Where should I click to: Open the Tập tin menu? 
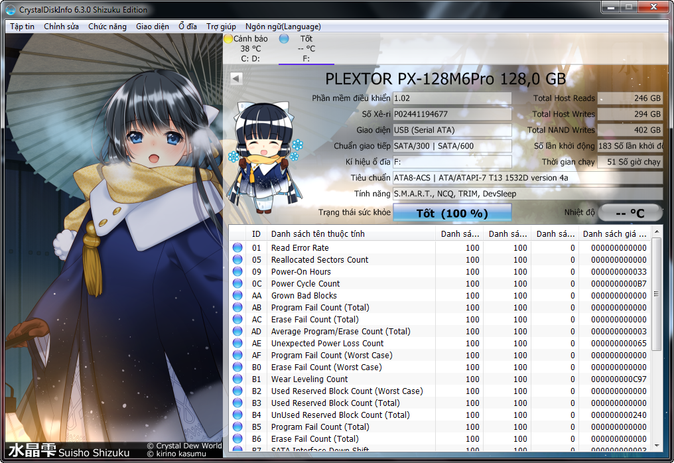[23, 27]
